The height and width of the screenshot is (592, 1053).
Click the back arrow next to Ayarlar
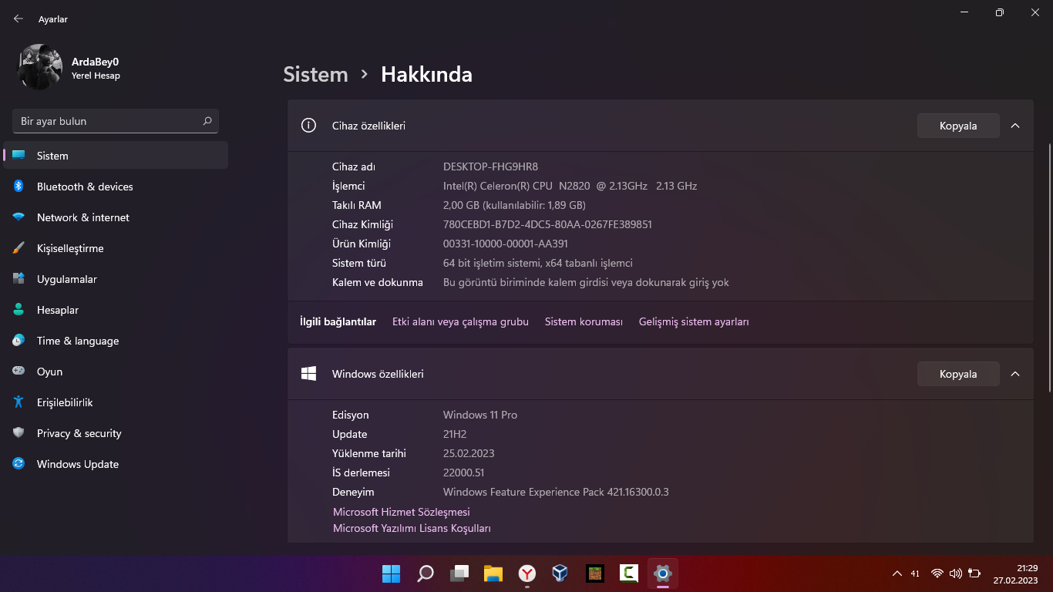tap(19, 18)
